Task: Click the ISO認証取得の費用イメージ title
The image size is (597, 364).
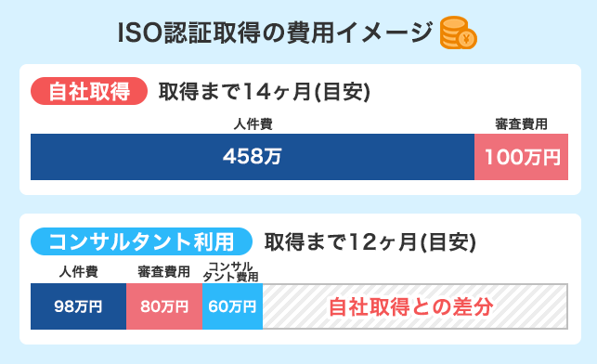Action: 275,32
